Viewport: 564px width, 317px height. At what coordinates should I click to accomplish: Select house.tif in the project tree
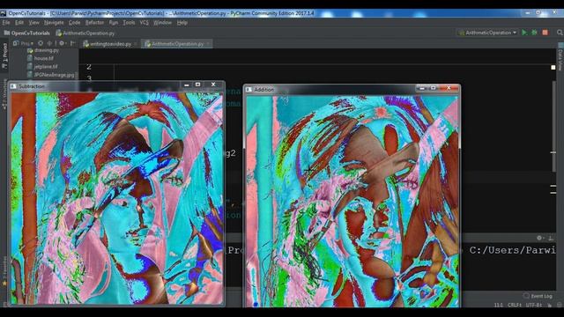click(x=41, y=58)
